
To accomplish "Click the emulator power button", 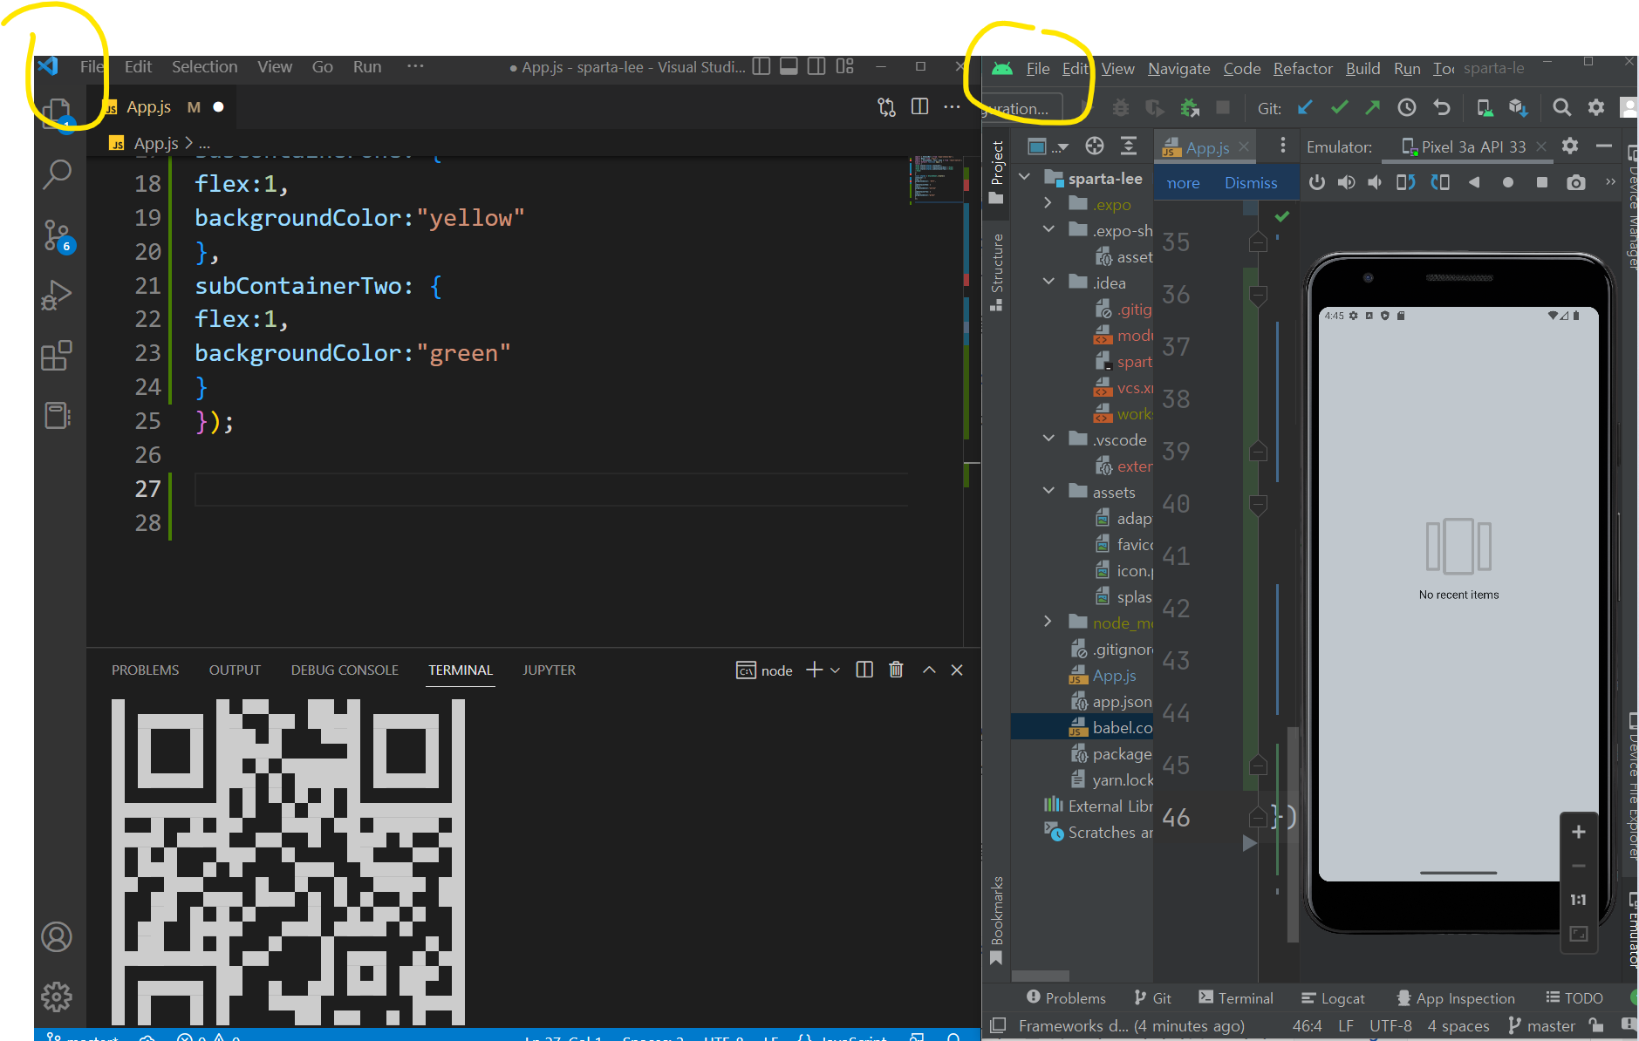I will pyautogui.click(x=1317, y=182).
